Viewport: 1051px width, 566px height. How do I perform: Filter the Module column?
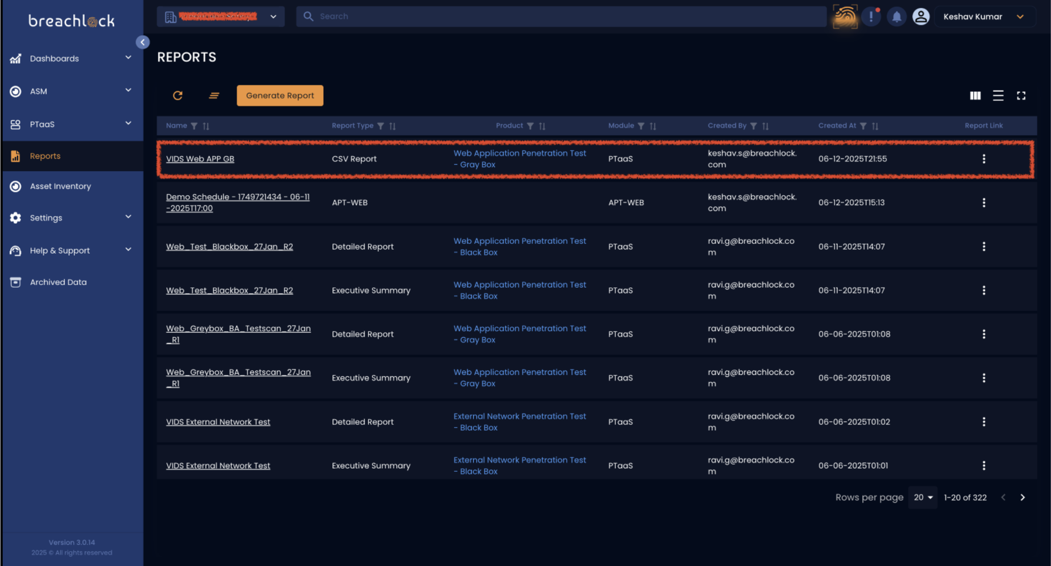(641, 126)
